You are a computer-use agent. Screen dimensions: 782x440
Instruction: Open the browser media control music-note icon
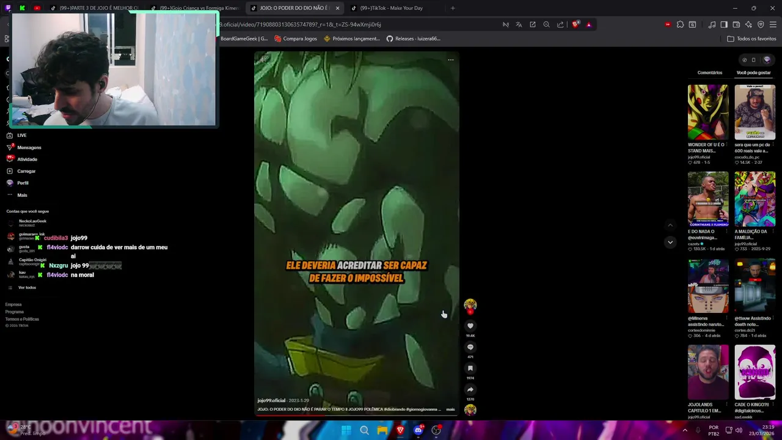(712, 24)
